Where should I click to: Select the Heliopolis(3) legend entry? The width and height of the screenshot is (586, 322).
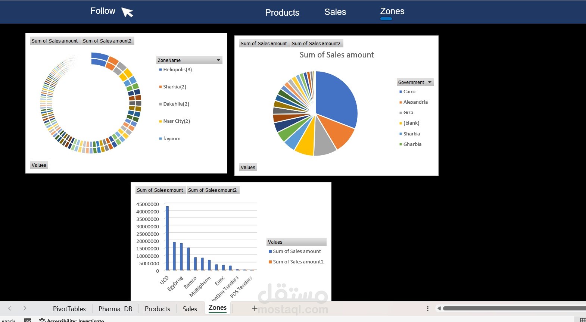pos(175,69)
